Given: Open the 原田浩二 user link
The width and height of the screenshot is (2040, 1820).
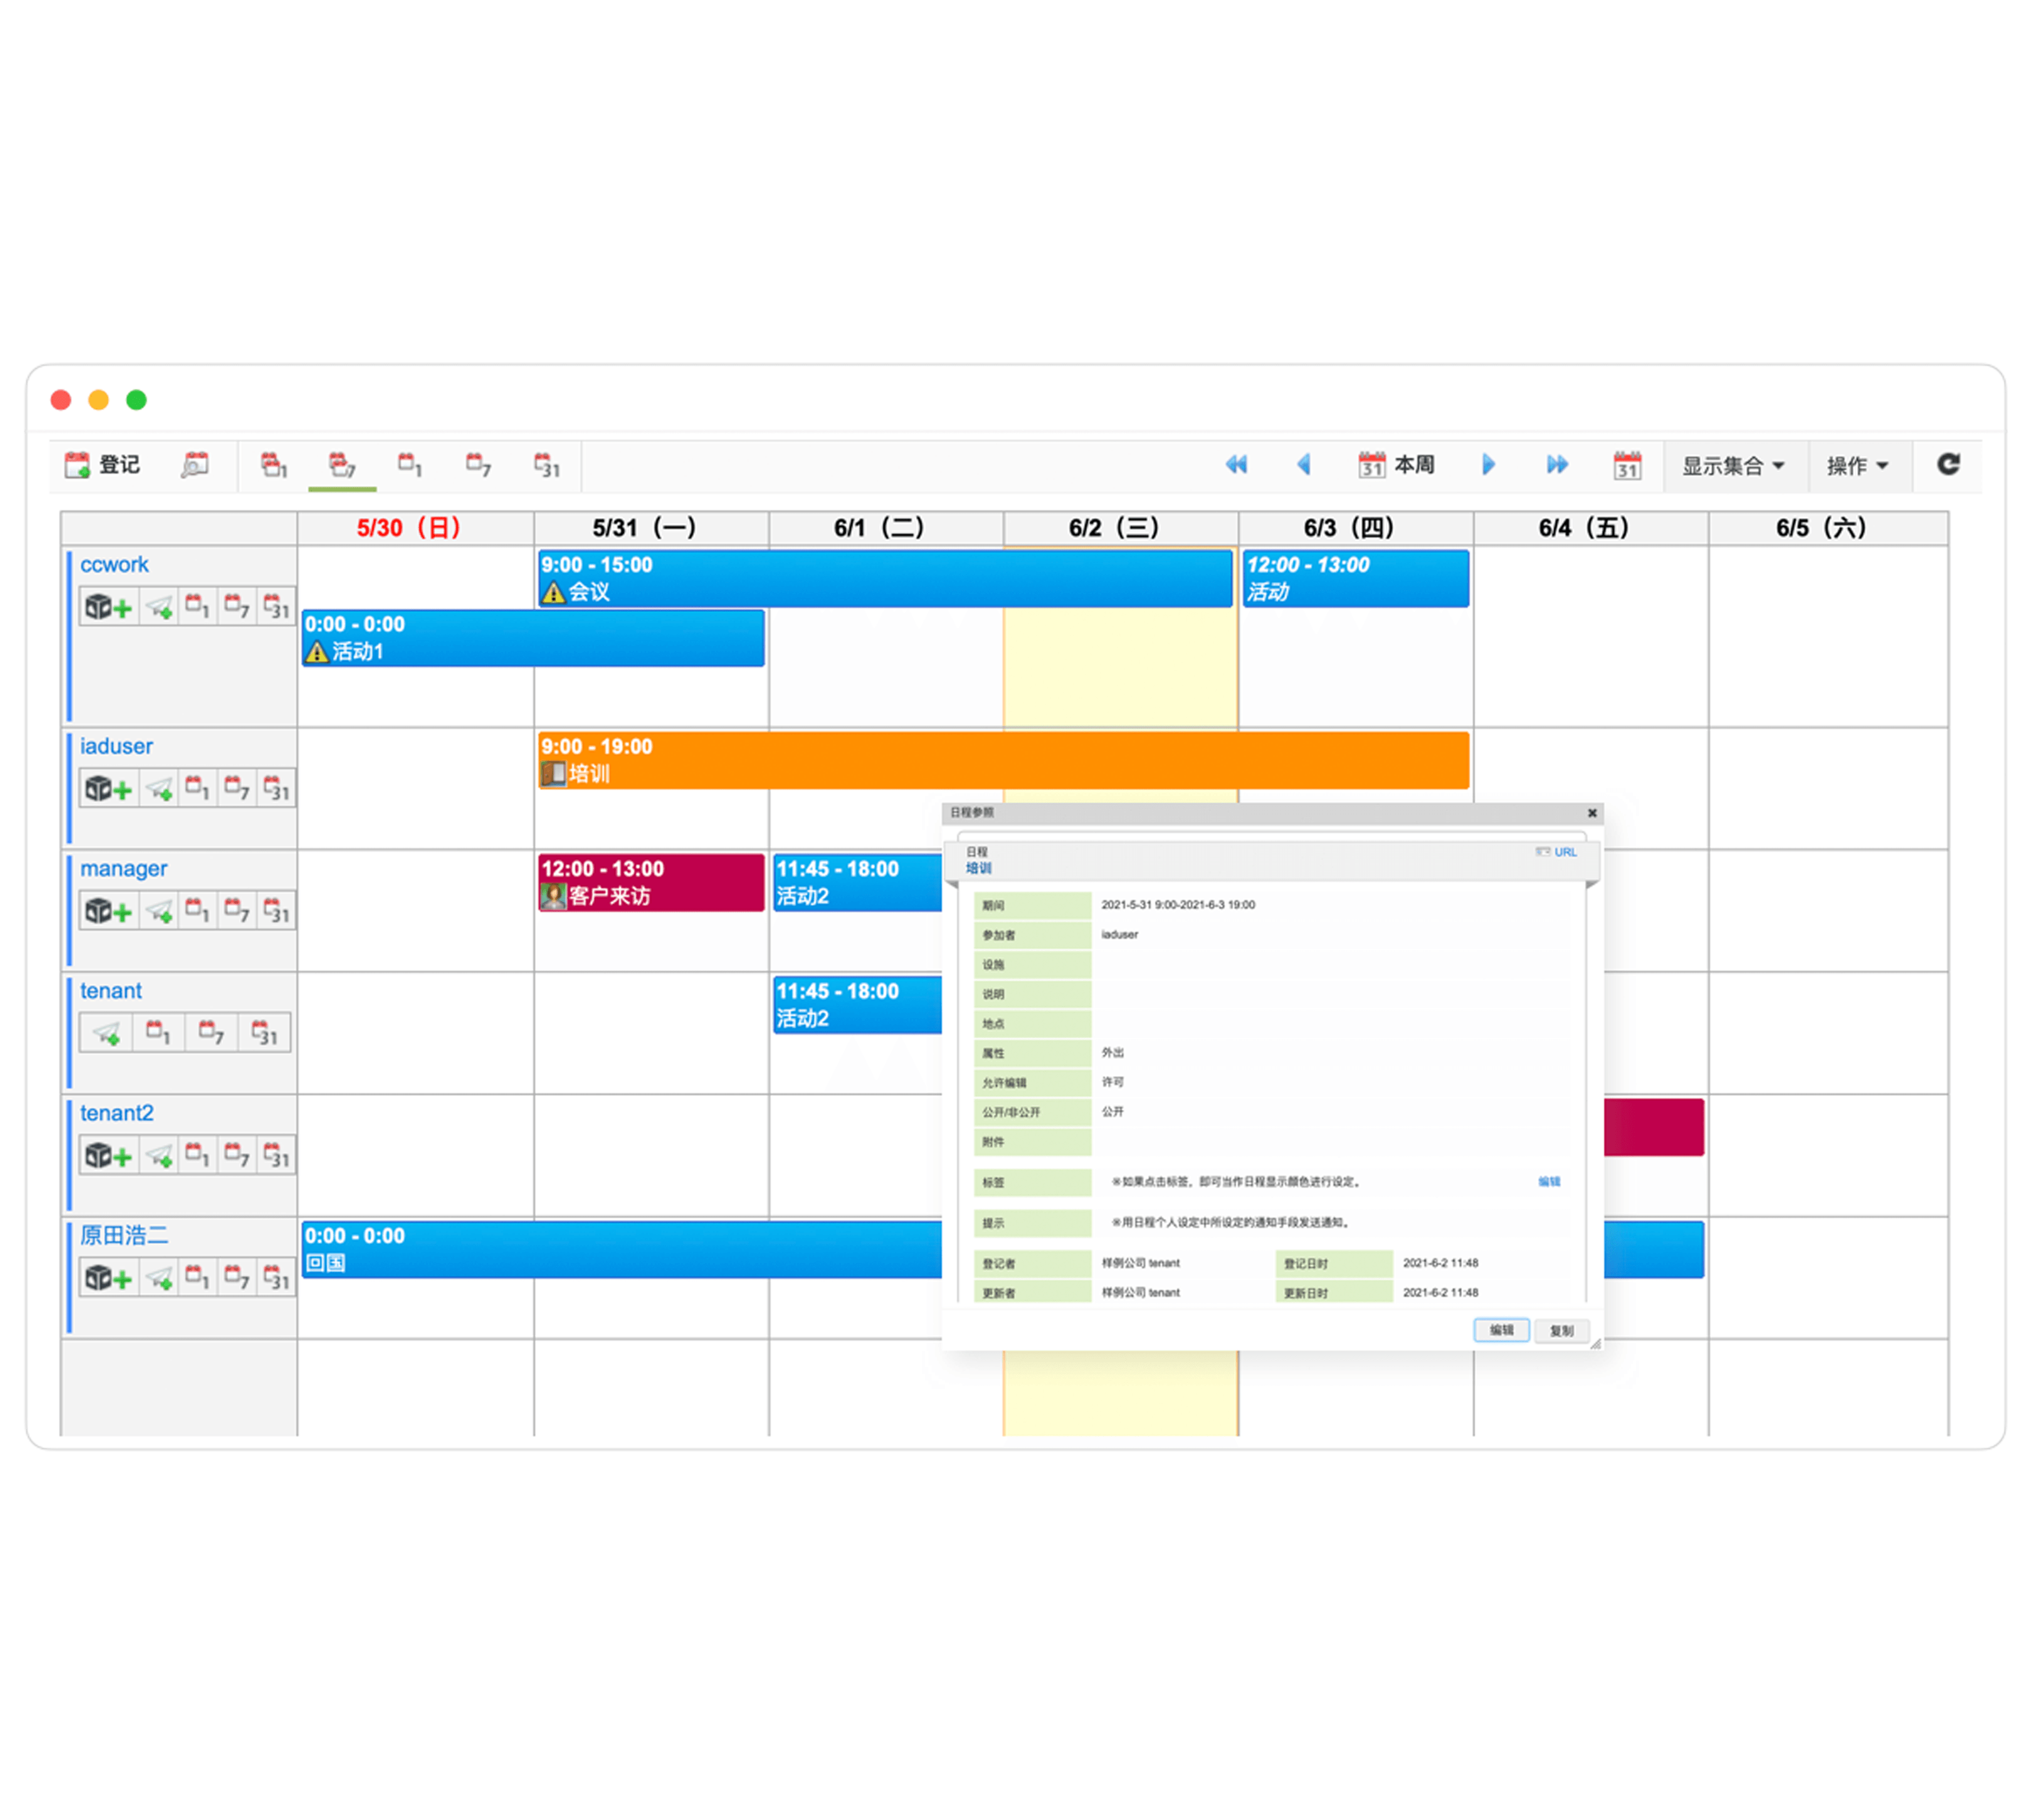Looking at the screenshot, I should [x=124, y=1235].
